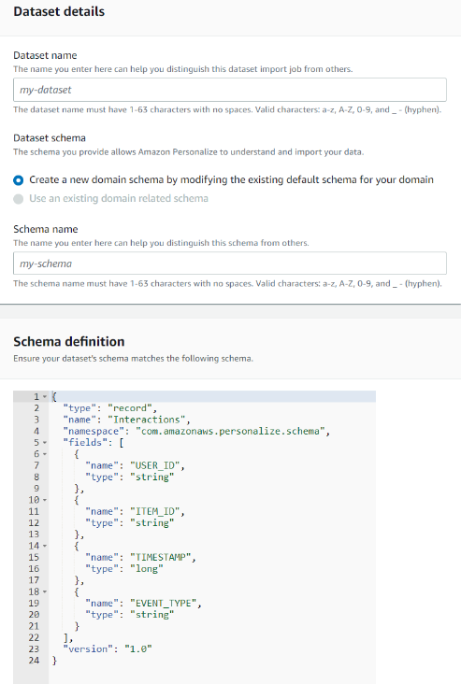The image size is (461, 684).
Task: Select Create a new domain schema radio button
Action: click(x=19, y=179)
